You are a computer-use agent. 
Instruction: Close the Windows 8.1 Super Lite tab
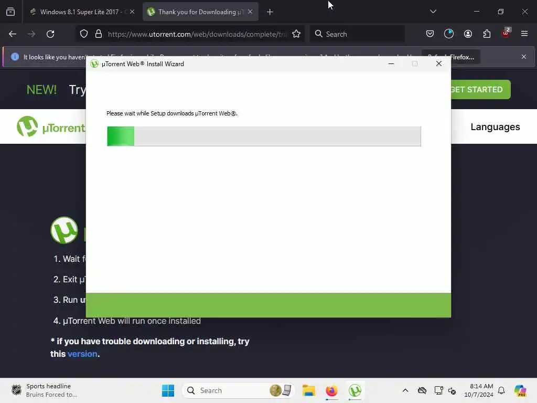click(x=132, y=12)
